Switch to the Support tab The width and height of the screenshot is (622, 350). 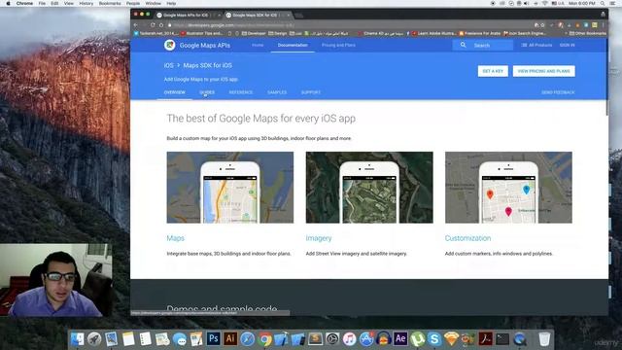pos(311,92)
